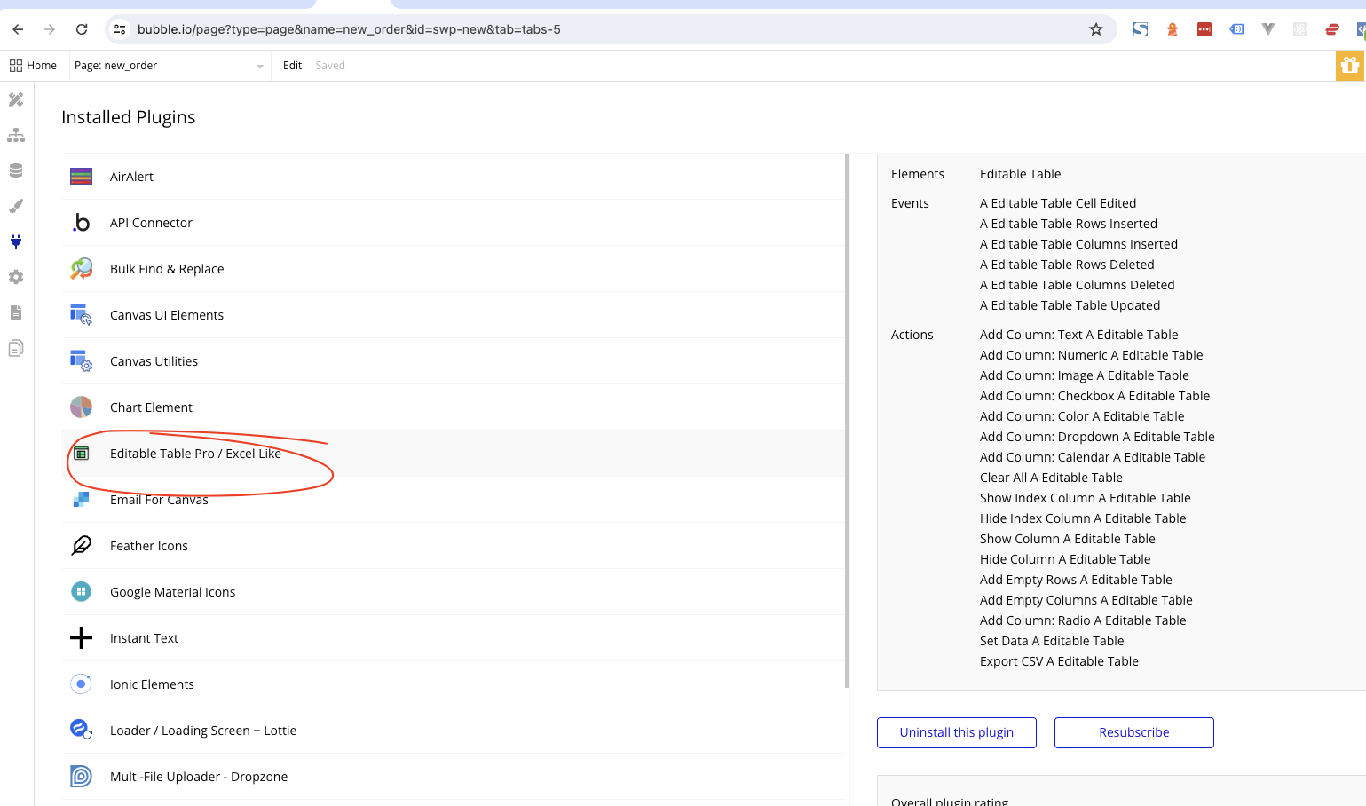The image size is (1366, 806).
Task: Select Canvas UI Elements plugin
Action: pos(453,315)
